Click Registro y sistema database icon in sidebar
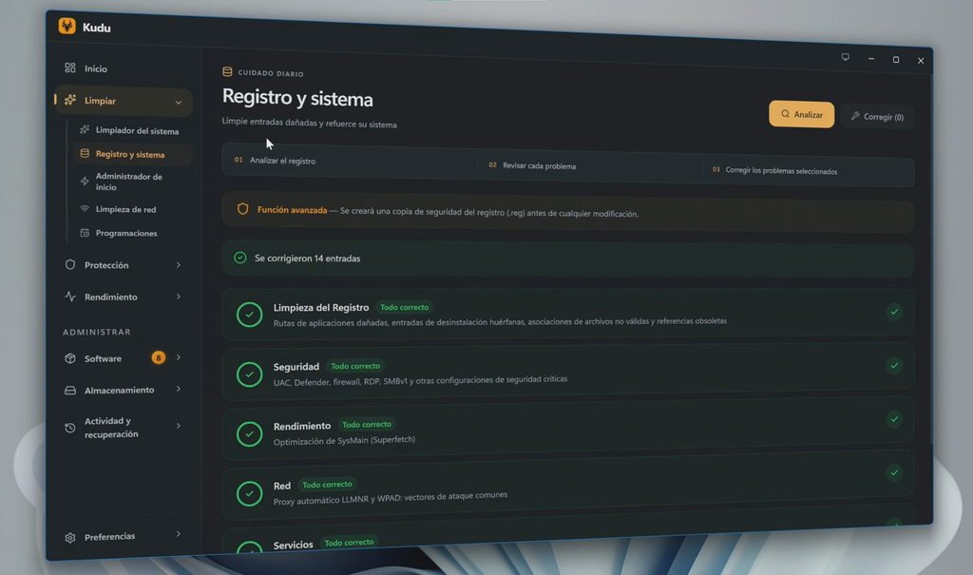The height and width of the screenshot is (575, 973). (x=85, y=153)
